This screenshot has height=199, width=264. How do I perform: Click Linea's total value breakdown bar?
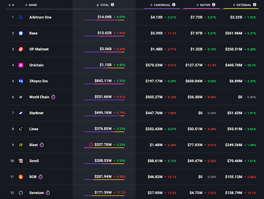point(104,132)
